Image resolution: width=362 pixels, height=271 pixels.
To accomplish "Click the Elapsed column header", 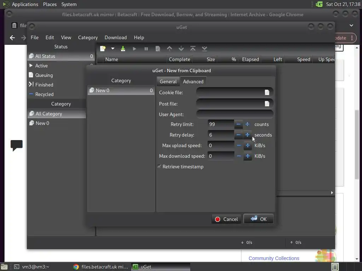I will click(251, 59).
